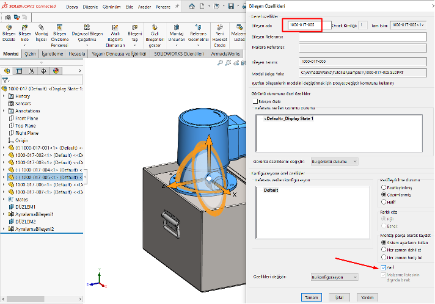Image resolution: width=435 pixels, height=304 pixels.
Task: Select Her zaman dahil et option
Action: tap(384, 250)
